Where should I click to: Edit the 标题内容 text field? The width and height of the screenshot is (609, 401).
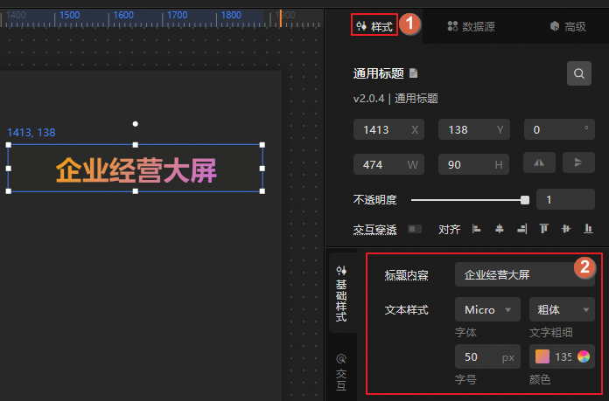pyautogui.click(x=525, y=274)
